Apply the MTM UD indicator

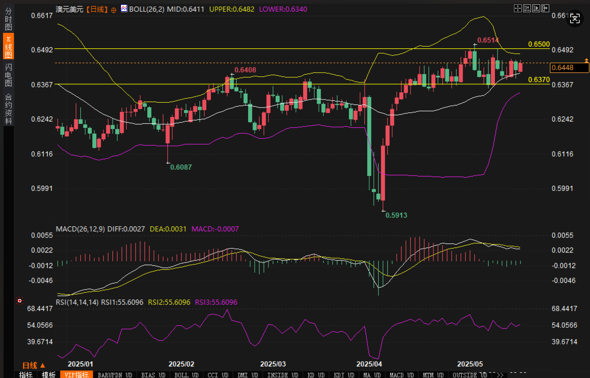click(433, 375)
